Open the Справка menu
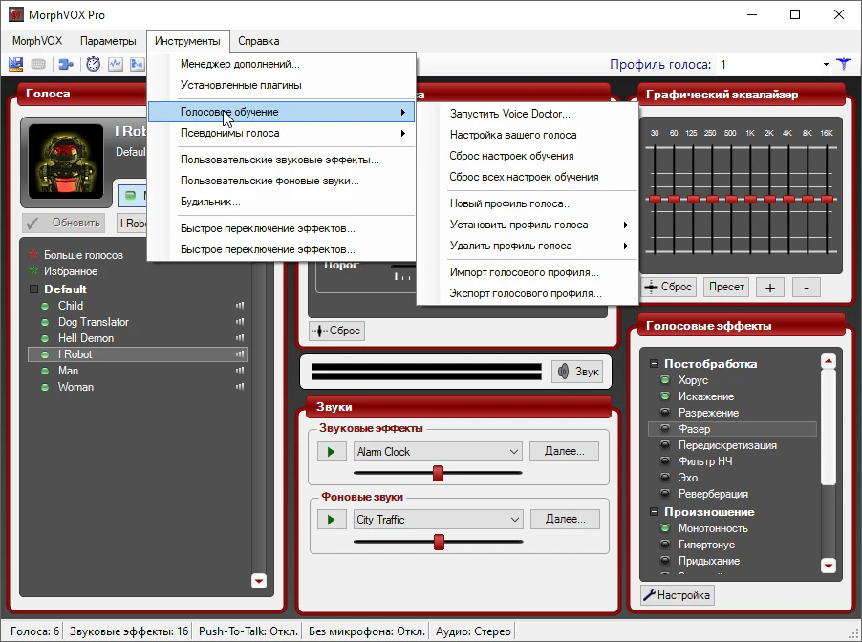Screen dimensions: 862x642 click(258, 41)
